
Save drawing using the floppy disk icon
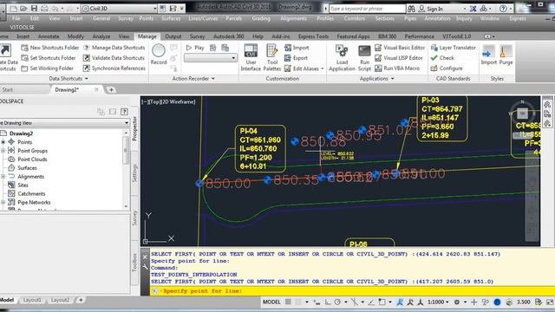[x=34, y=8]
